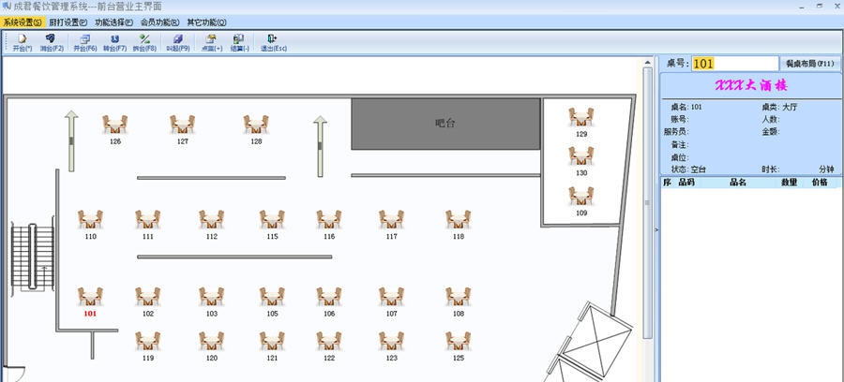Click the 价格 column header
This screenshot has height=382, width=844.
coord(820,183)
